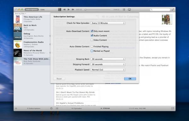Click the search field in toolbar
This screenshot has height=121, width=189.
click(x=160, y=9)
